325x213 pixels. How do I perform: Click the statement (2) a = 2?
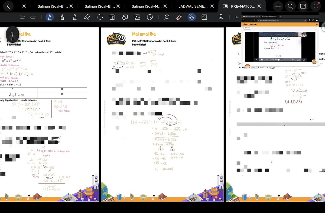click(x=118, y=67)
